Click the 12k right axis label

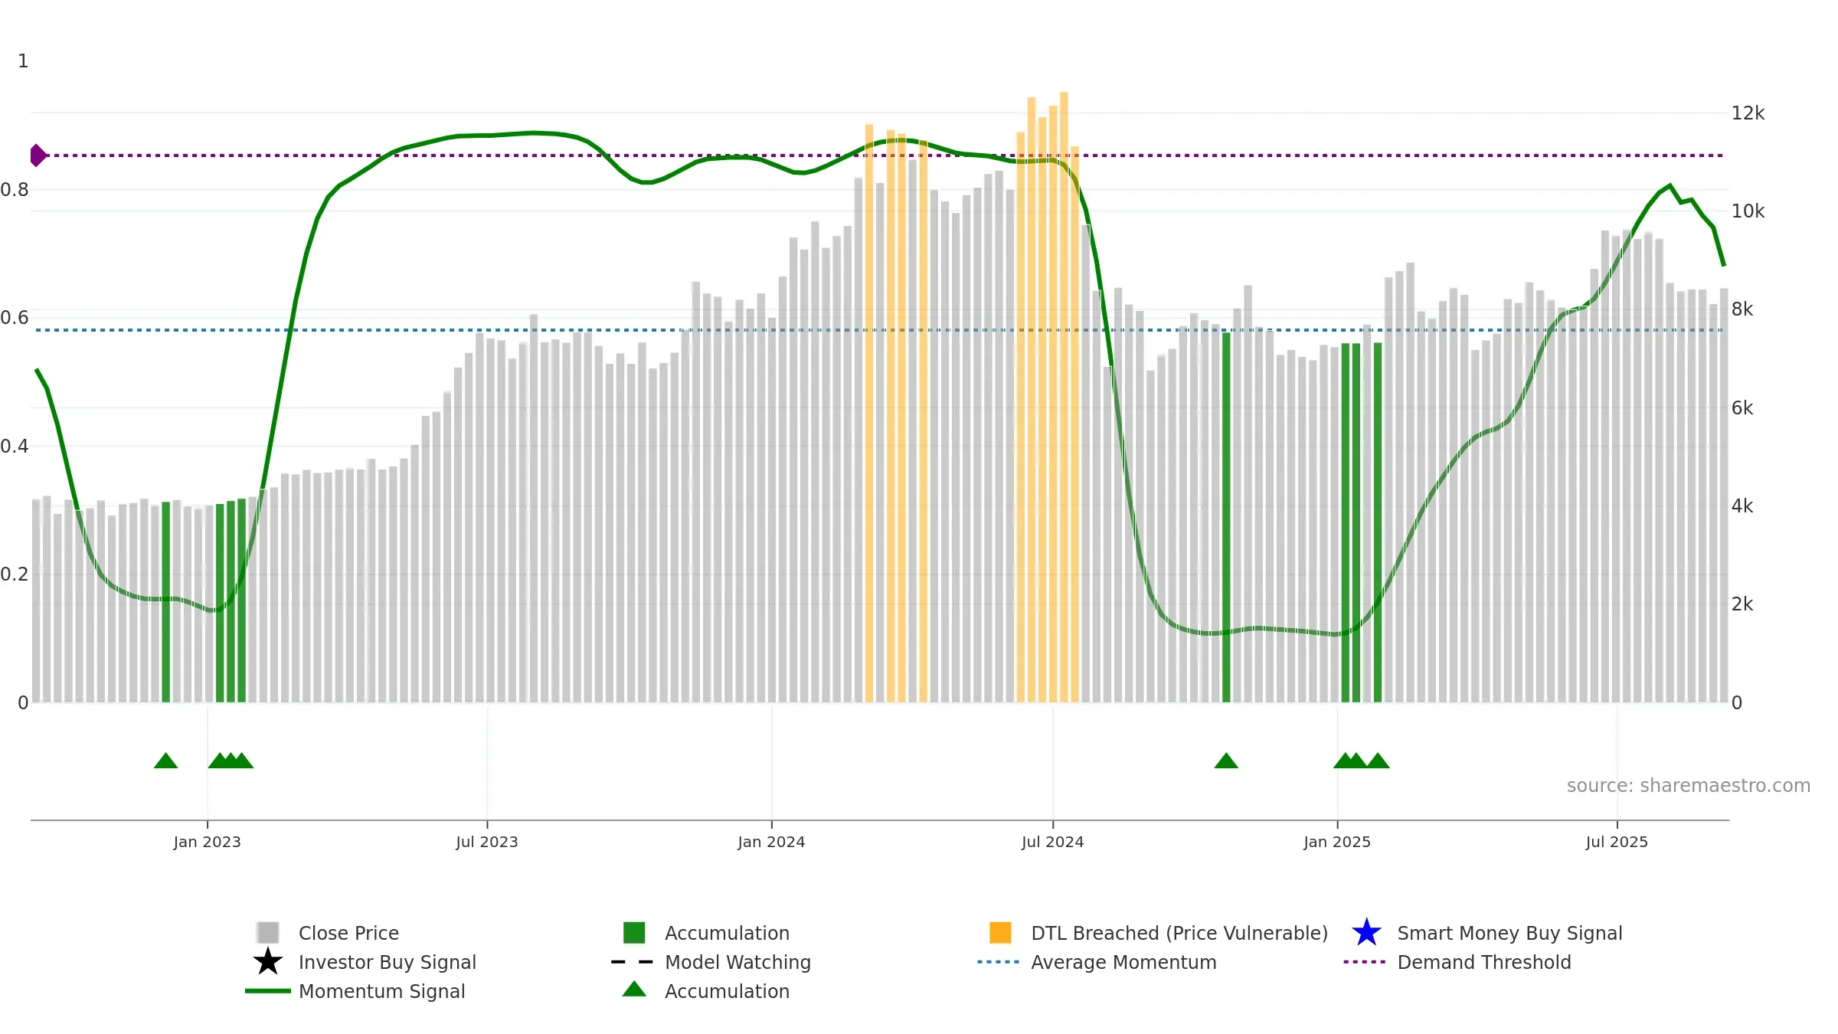[x=1748, y=113]
